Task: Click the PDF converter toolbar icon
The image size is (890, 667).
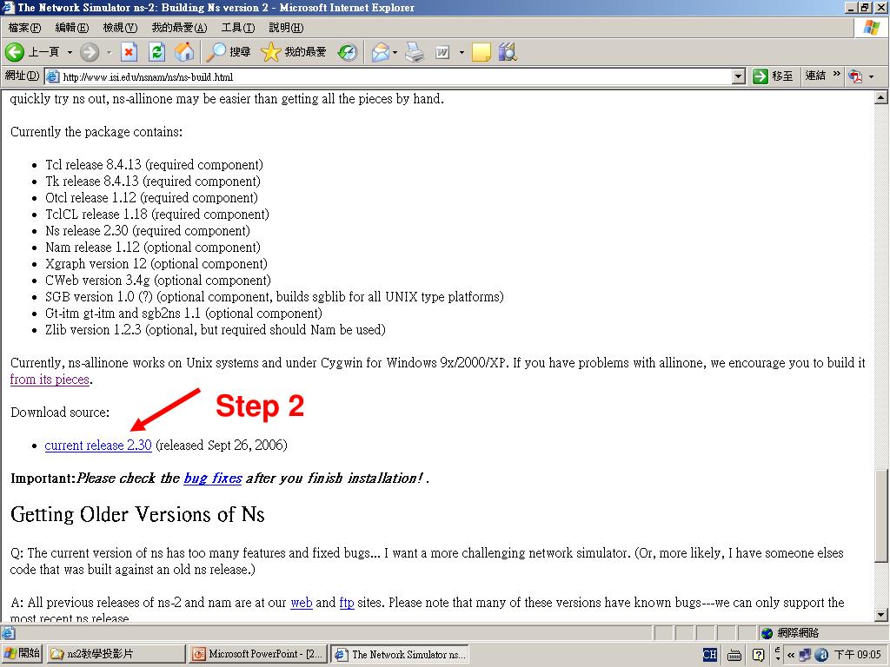Action: [855, 76]
